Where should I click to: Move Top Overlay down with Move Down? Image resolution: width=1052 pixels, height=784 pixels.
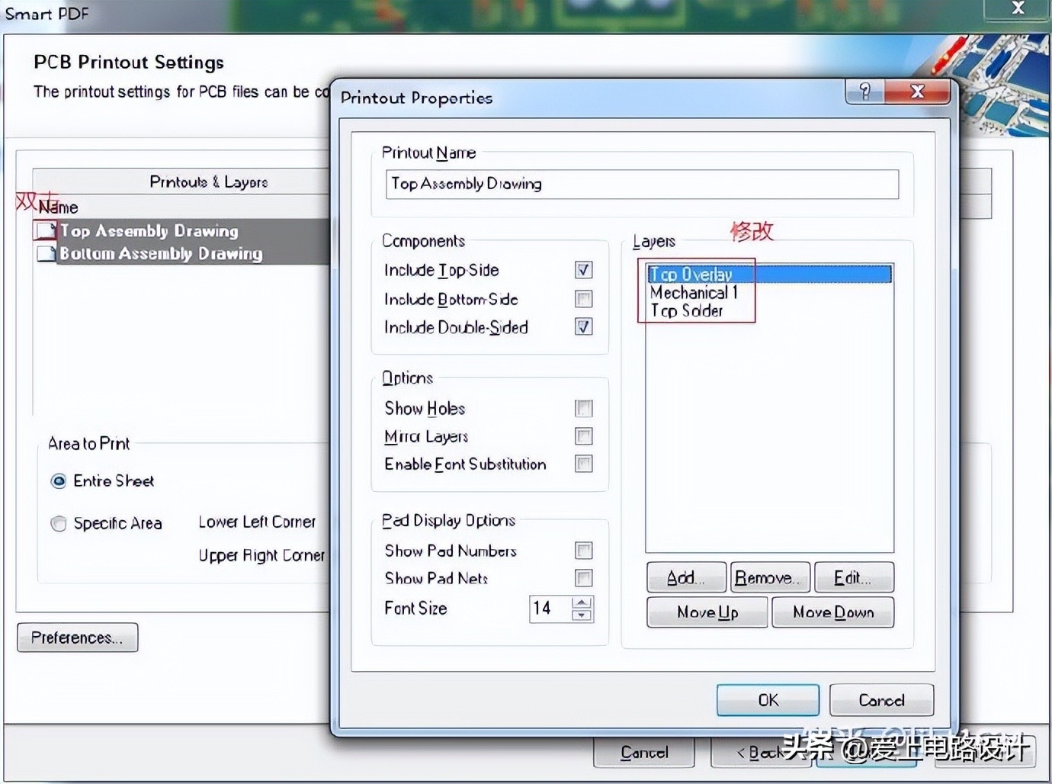pos(832,612)
